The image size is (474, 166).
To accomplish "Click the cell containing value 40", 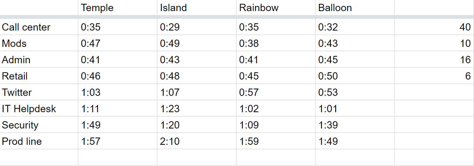I will [434, 27].
